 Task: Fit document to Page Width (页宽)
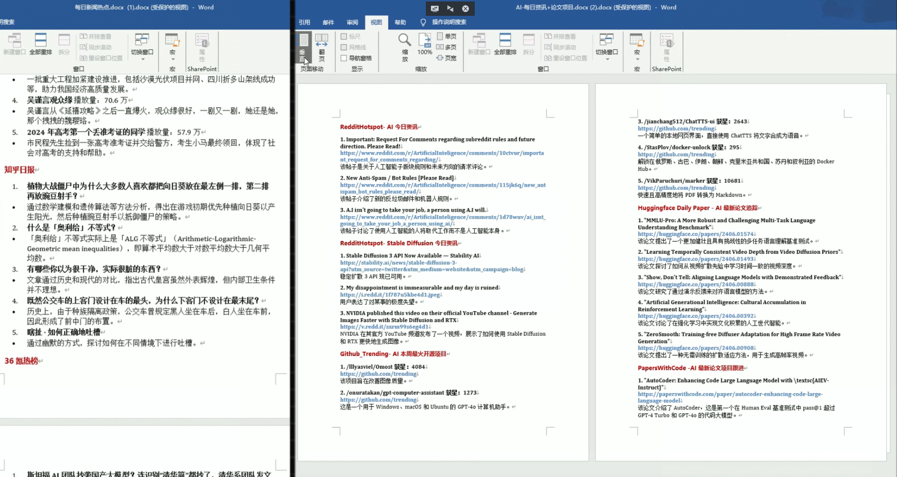pyautogui.click(x=447, y=58)
